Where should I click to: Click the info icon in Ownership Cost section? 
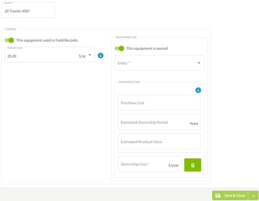(198, 90)
